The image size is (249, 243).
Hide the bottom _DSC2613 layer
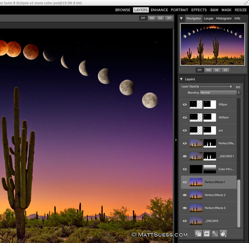(185, 221)
